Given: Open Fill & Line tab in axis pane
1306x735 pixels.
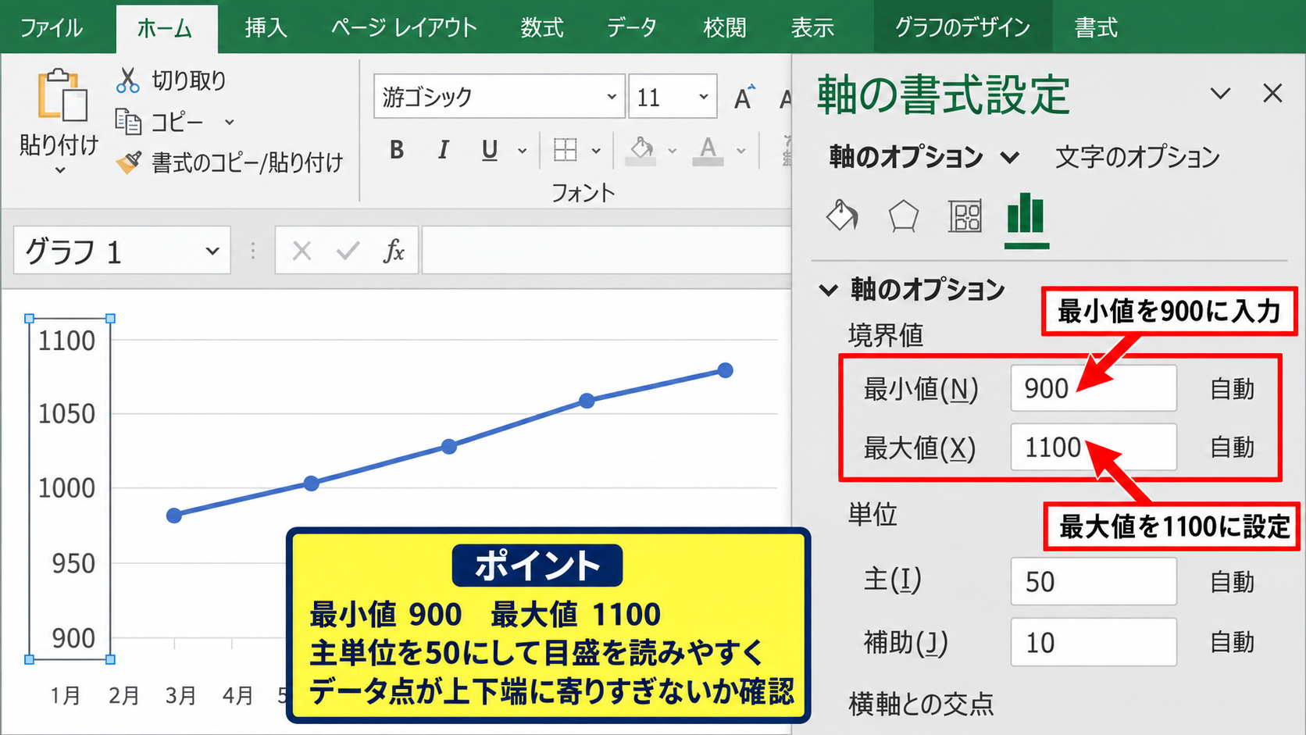Looking at the screenshot, I should pos(842,216).
